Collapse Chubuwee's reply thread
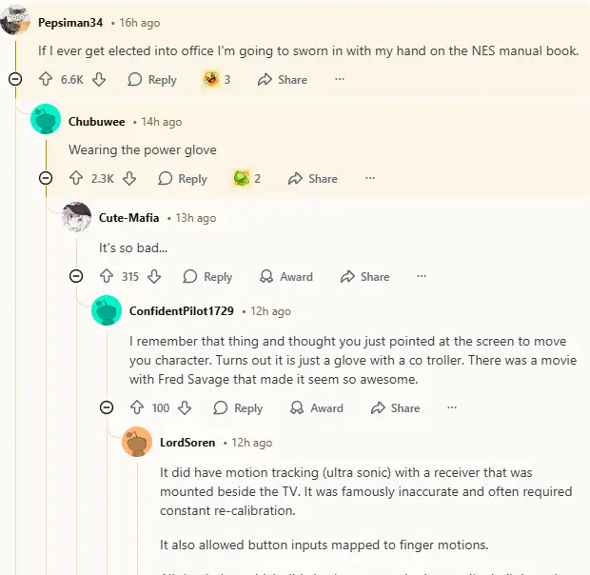Image resolution: width=590 pixels, height=575 pixels. pos(46,178)
